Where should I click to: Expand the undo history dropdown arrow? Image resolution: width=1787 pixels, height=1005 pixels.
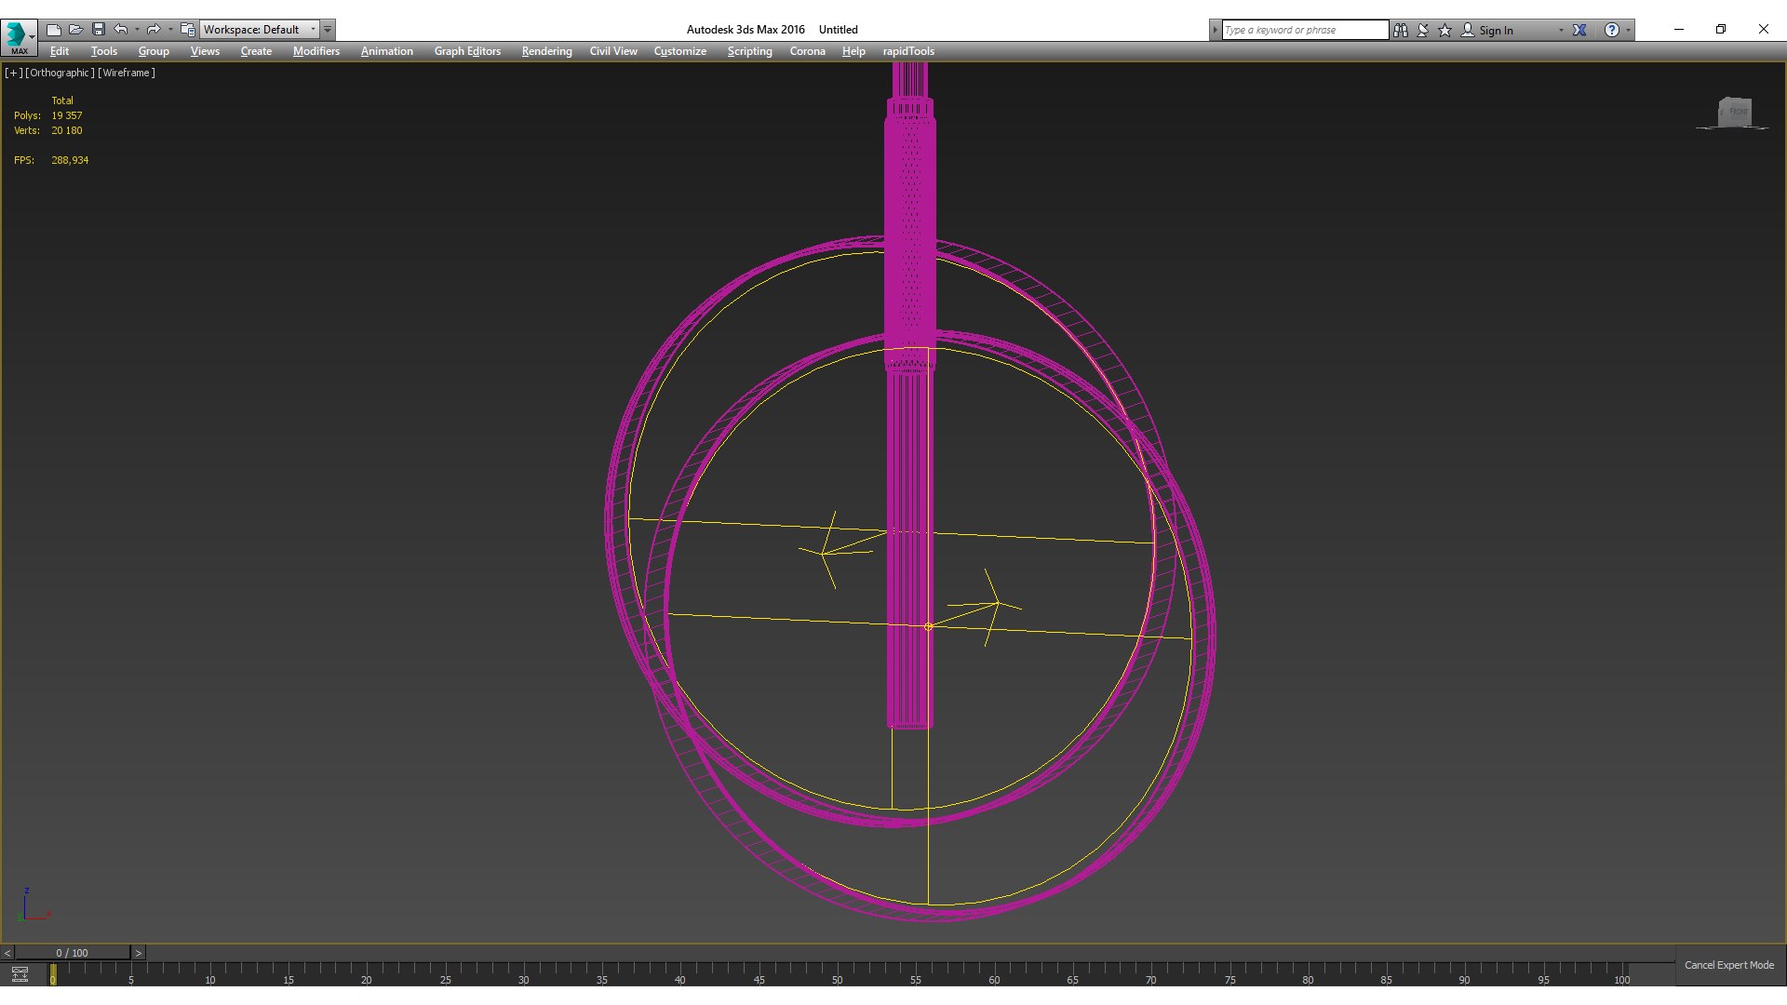coord(137,30)
